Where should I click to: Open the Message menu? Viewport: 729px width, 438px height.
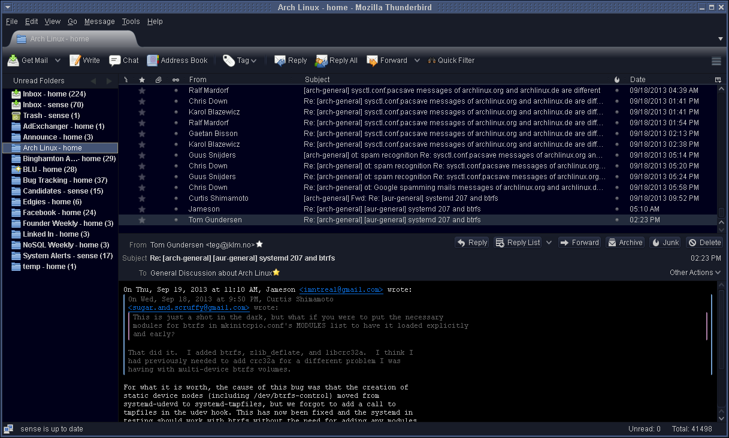[x=99, y=22]
